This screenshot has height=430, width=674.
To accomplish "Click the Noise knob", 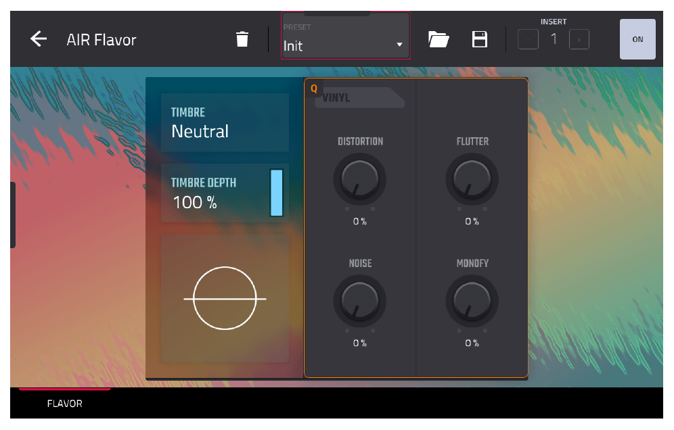I will tap(360, 301).
